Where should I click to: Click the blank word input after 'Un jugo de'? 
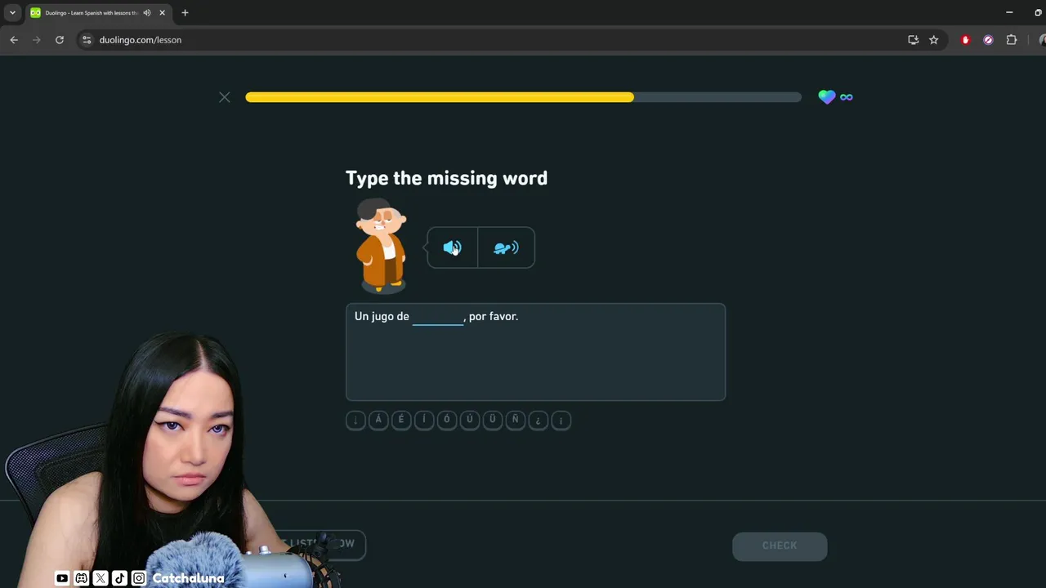(x=438, y=317)
